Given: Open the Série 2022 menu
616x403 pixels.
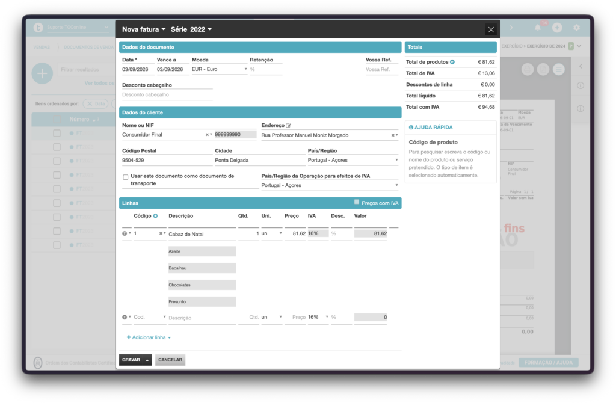Looking at the screenshot, I should pyautogui.click(x=191, y=29).
